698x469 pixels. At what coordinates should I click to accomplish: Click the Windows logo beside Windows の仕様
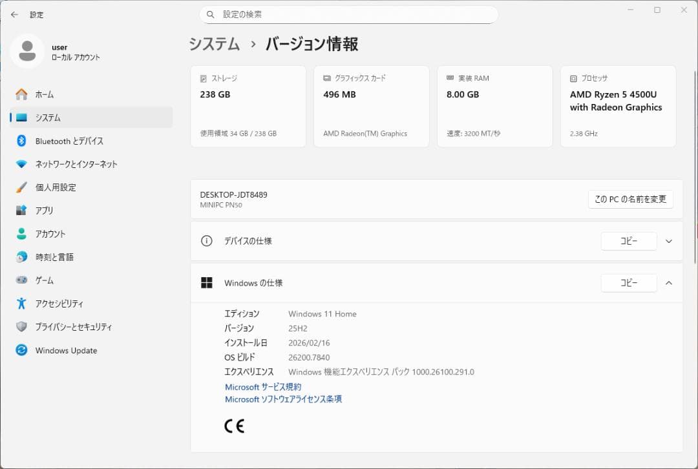click(x=207, y=282)
